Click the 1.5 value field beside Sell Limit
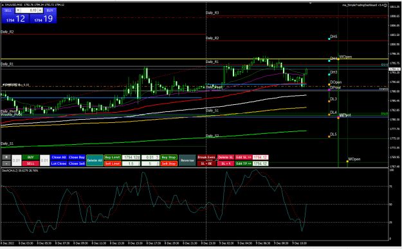Screen dimensions: 402x249 click(x=131, y=163)
